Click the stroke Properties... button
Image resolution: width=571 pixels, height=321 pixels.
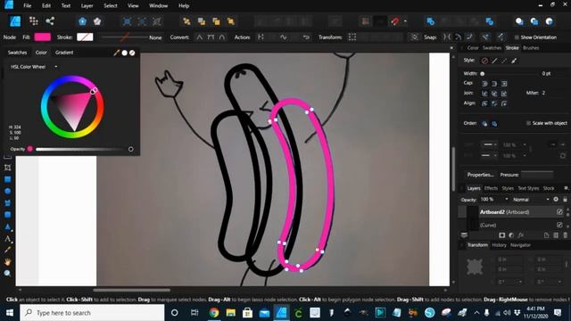(x=480, y=175)
